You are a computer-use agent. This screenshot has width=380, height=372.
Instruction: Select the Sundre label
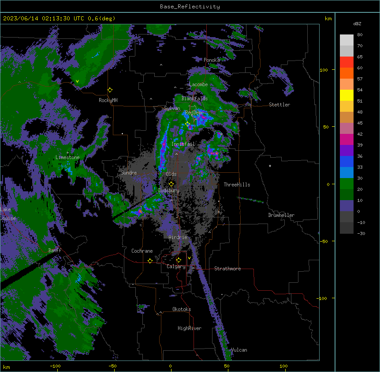129,173
